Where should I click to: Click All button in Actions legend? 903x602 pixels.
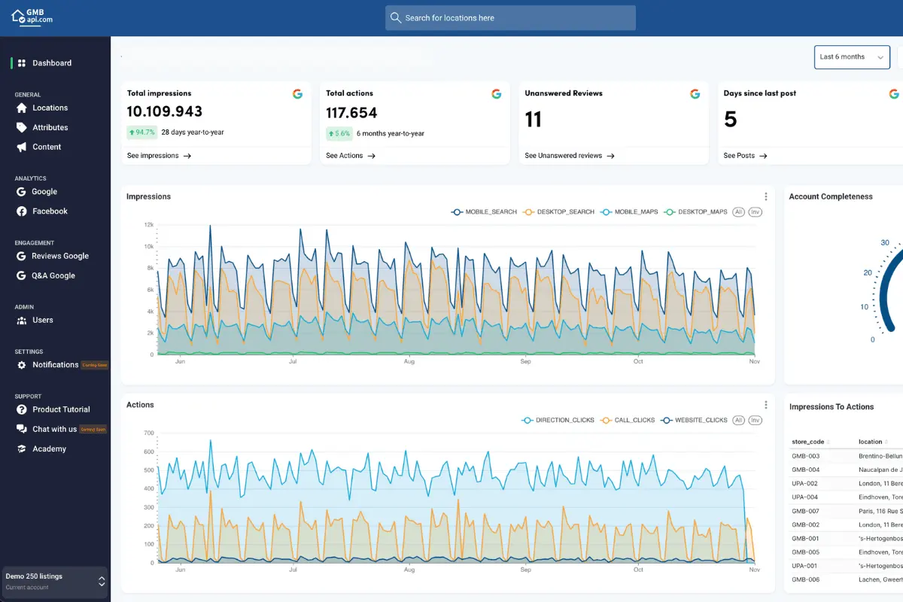pyautogui.click(x=738, y=420)
